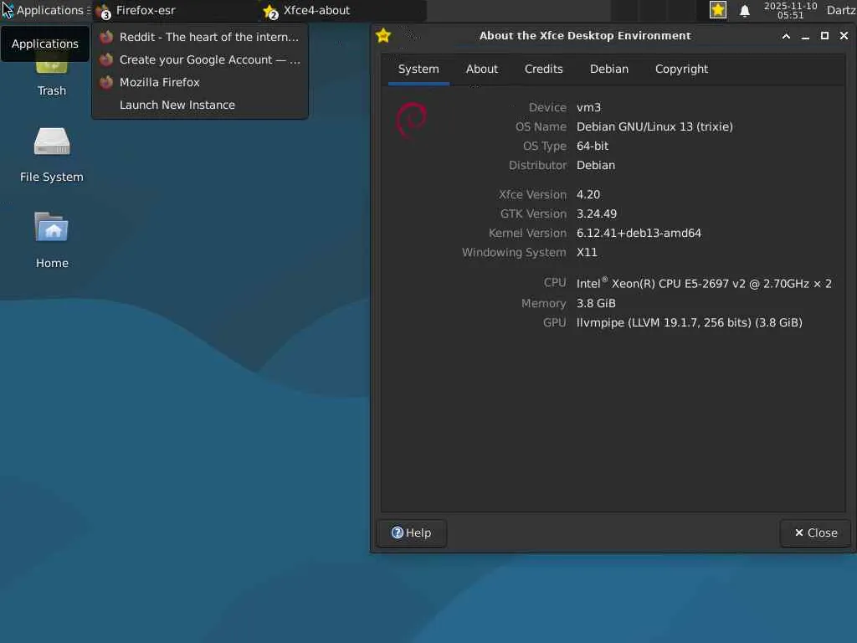Screen dimensions: 857x643
Task: Select the Home folder desktop icon
Action: 52,240
